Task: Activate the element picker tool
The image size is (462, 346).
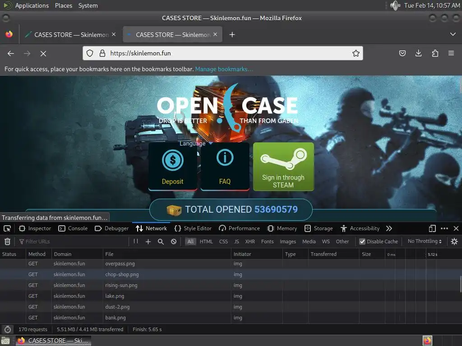Action: [7, 228]
